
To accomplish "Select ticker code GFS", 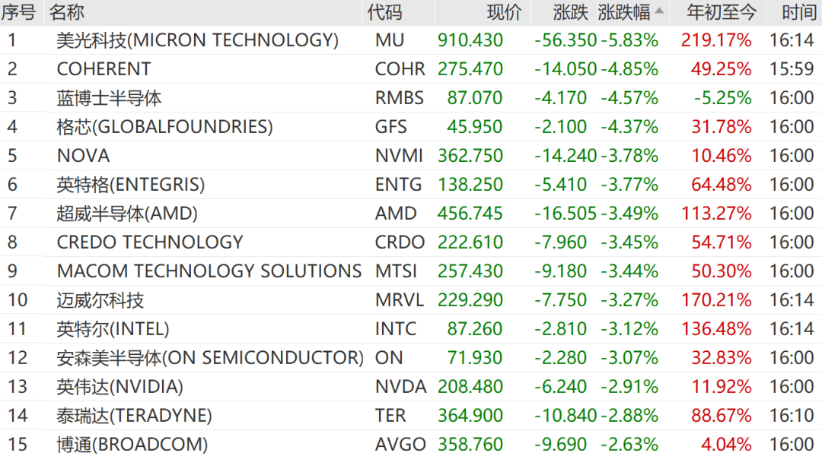I will 390,127.
